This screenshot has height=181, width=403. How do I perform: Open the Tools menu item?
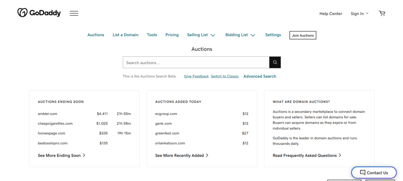152,35
